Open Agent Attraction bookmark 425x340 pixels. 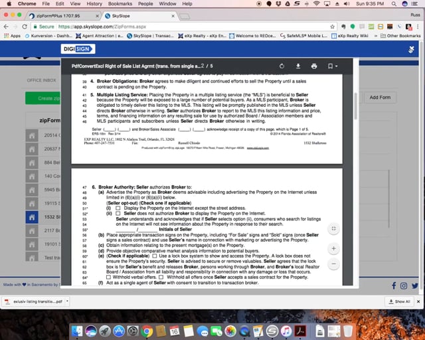point(100,35)
